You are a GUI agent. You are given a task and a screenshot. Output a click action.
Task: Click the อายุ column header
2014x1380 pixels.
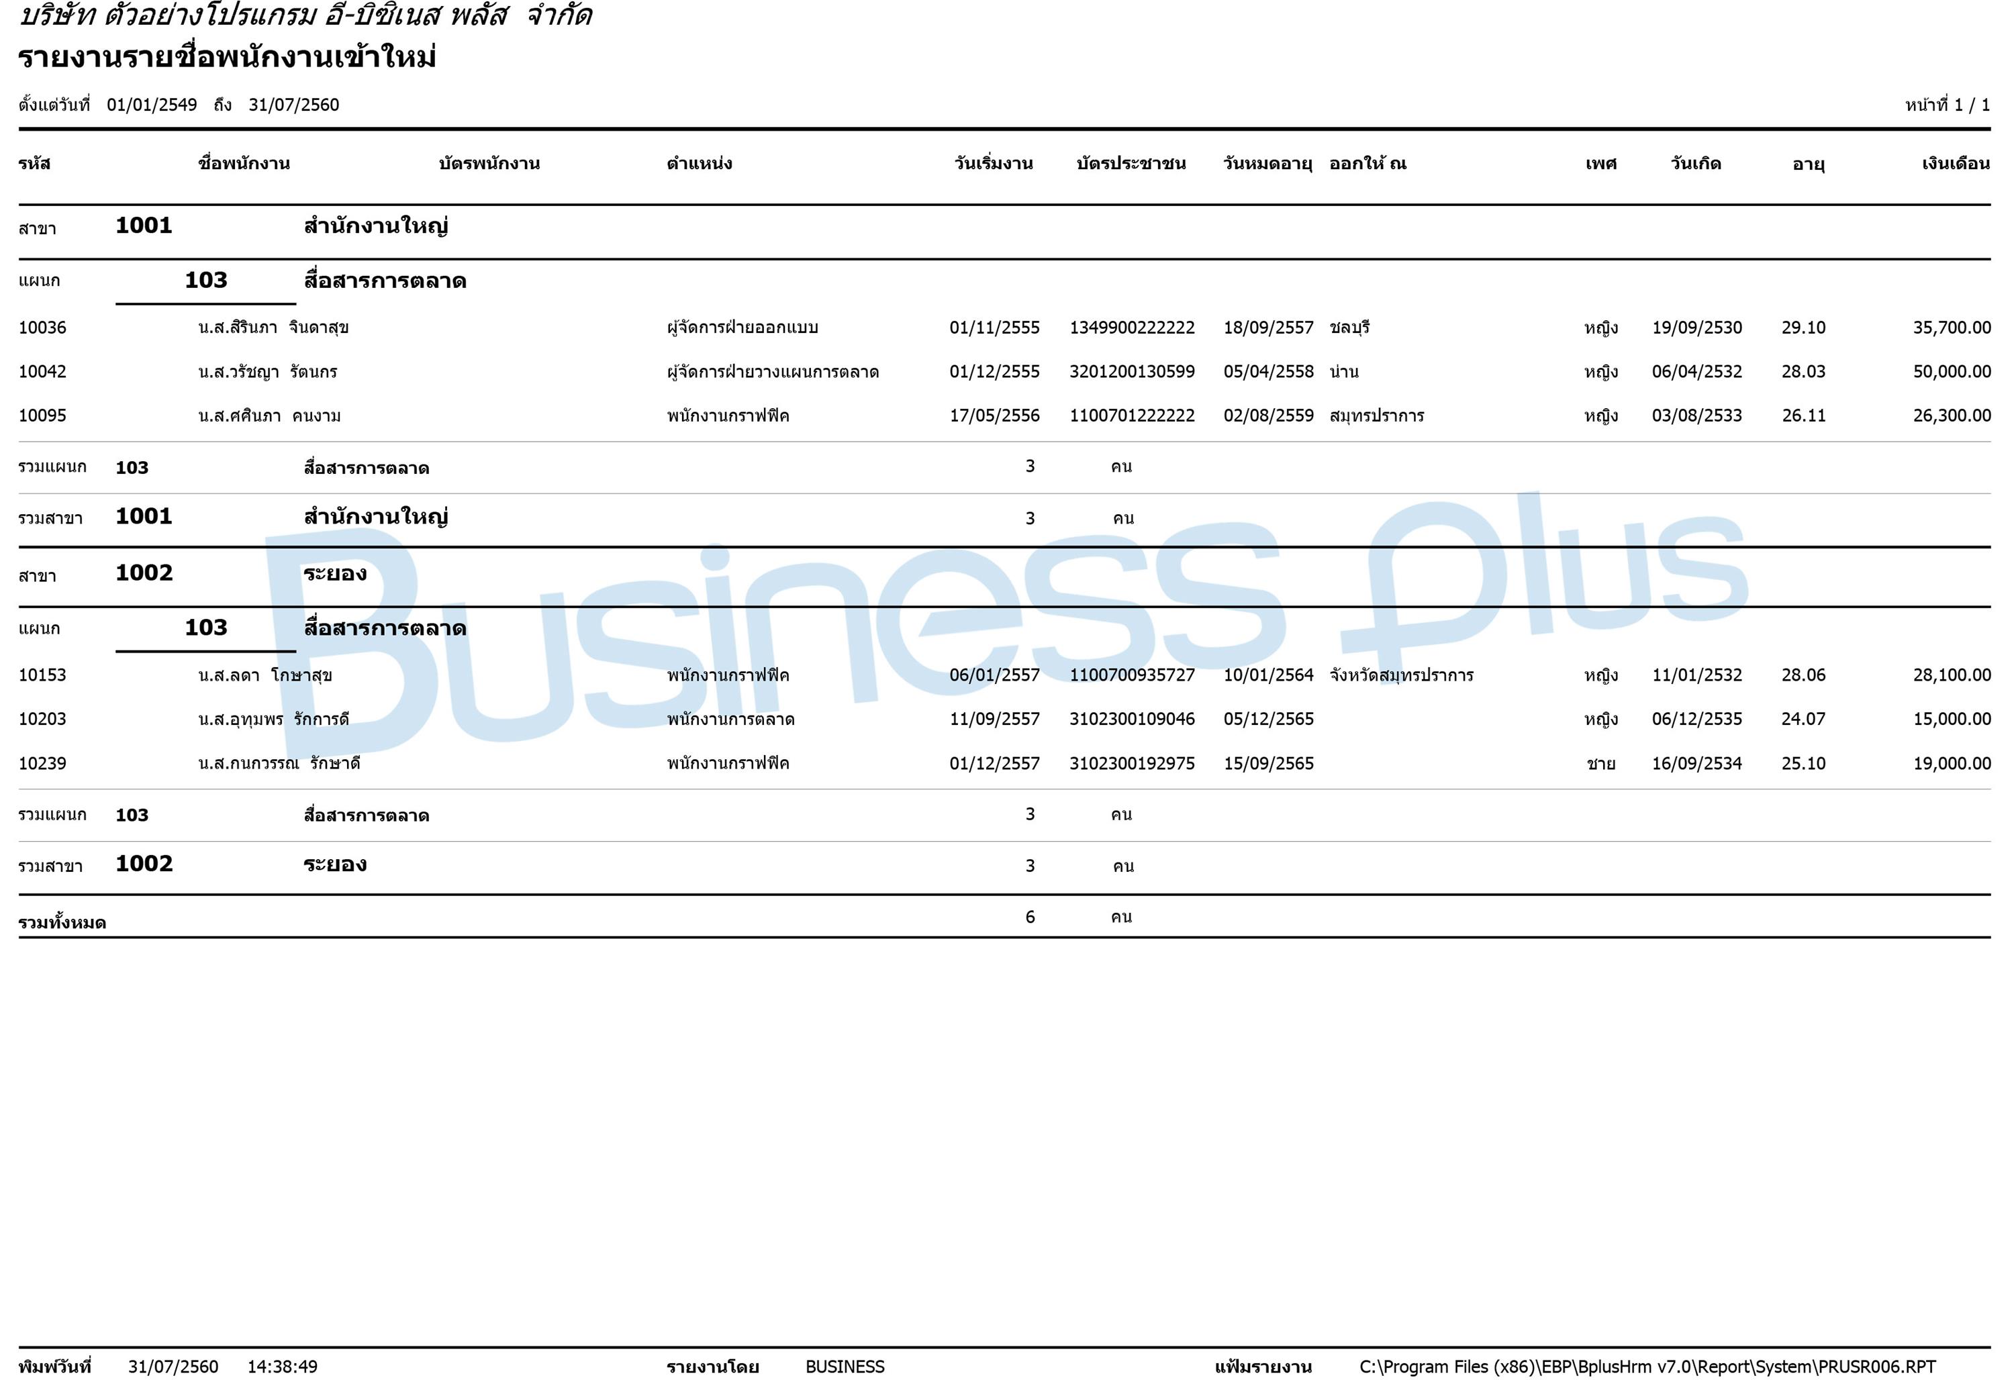[x=1809, y=164]
